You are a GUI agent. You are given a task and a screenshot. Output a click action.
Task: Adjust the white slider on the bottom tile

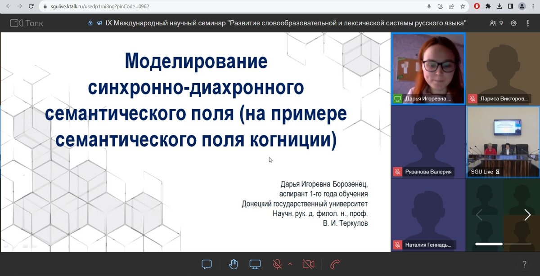click(489, 244)
